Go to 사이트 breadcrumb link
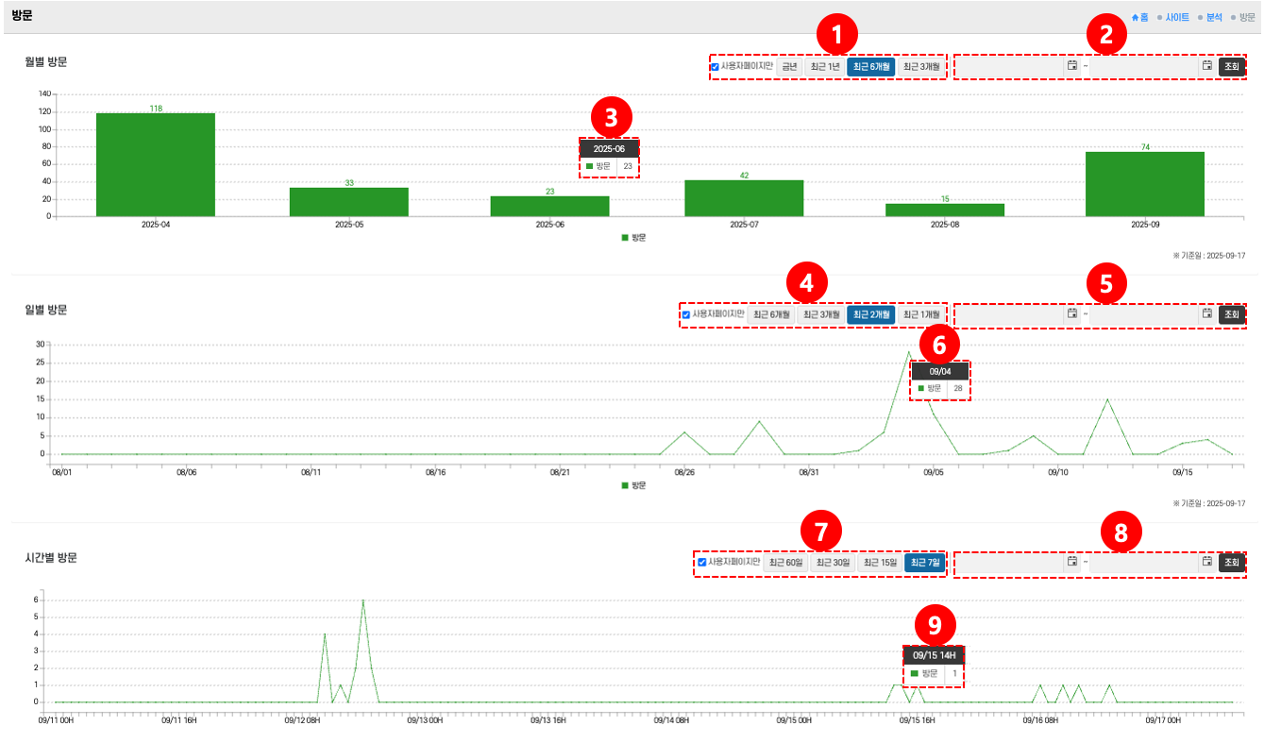 coord(1177,17)
